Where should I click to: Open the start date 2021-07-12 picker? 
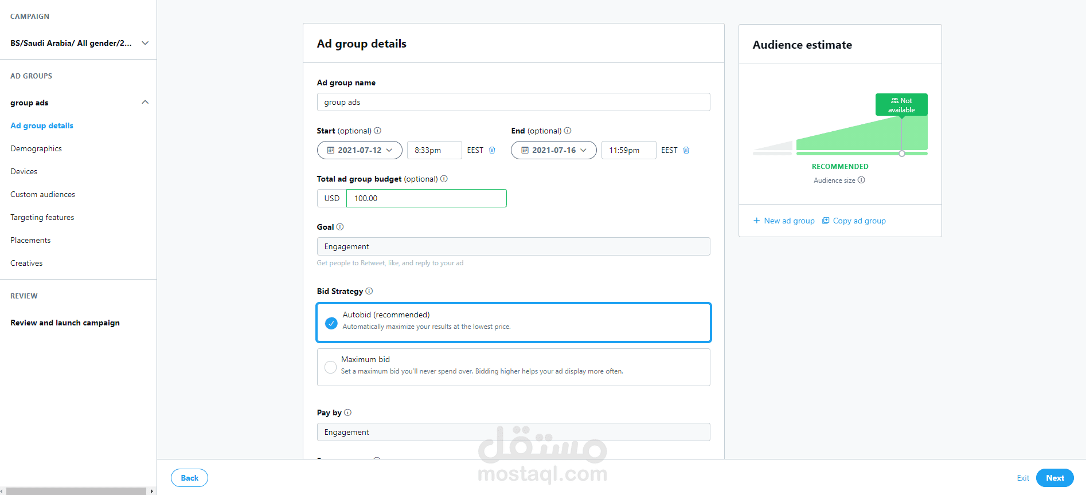360,150
